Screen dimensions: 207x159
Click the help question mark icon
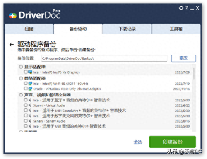point(187,8)
